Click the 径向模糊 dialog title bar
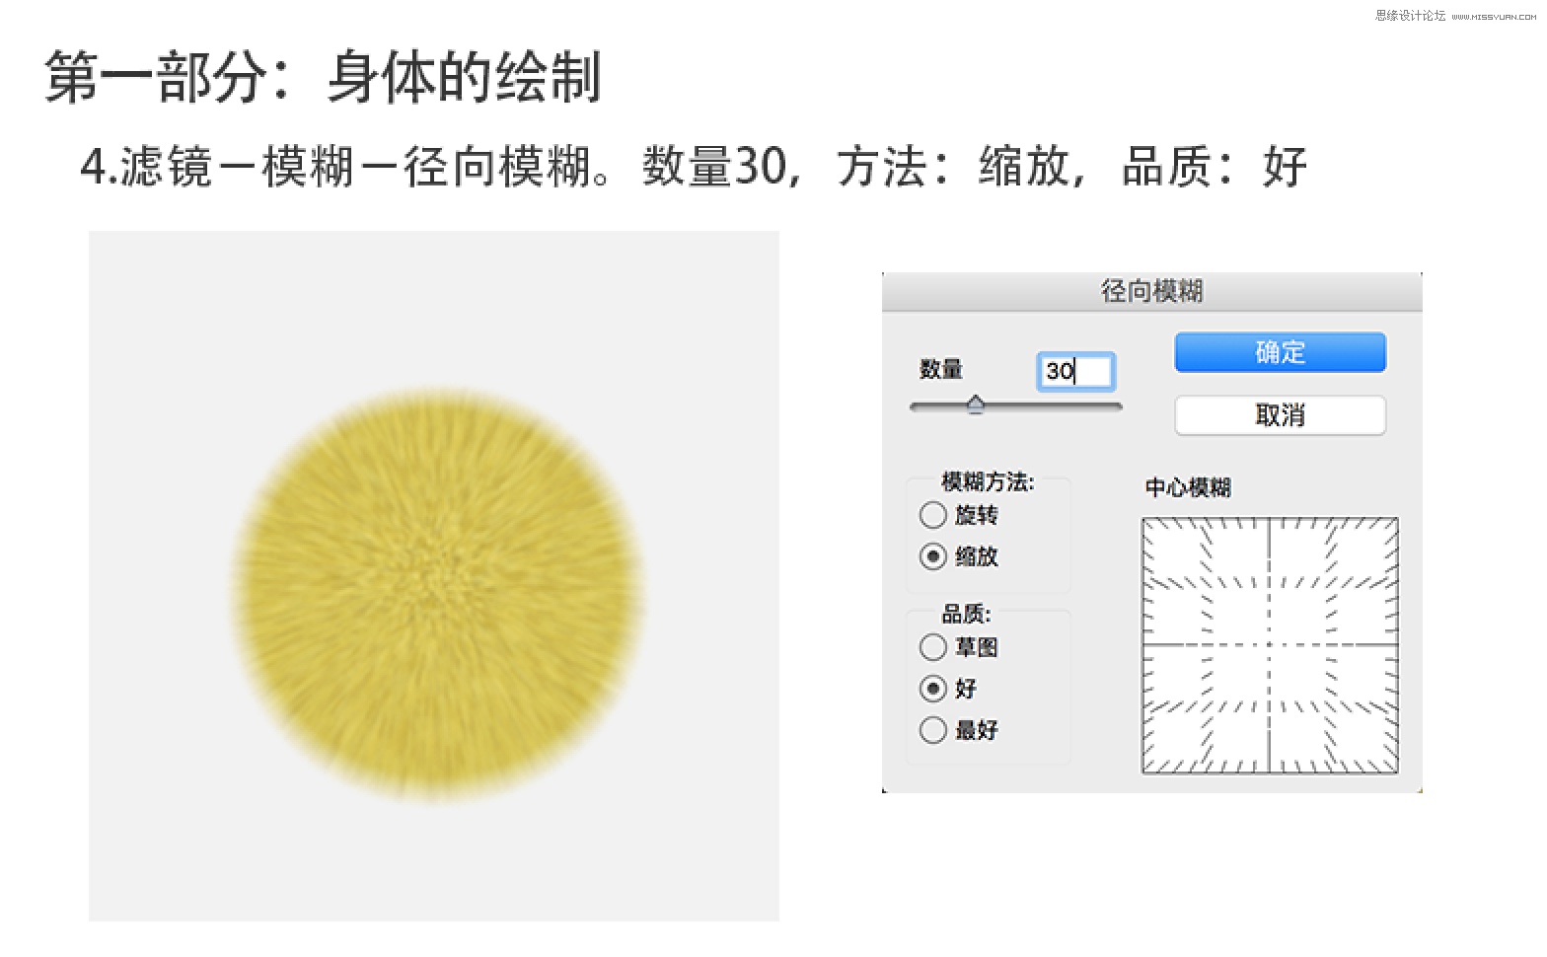 [x=1151, y=291]
